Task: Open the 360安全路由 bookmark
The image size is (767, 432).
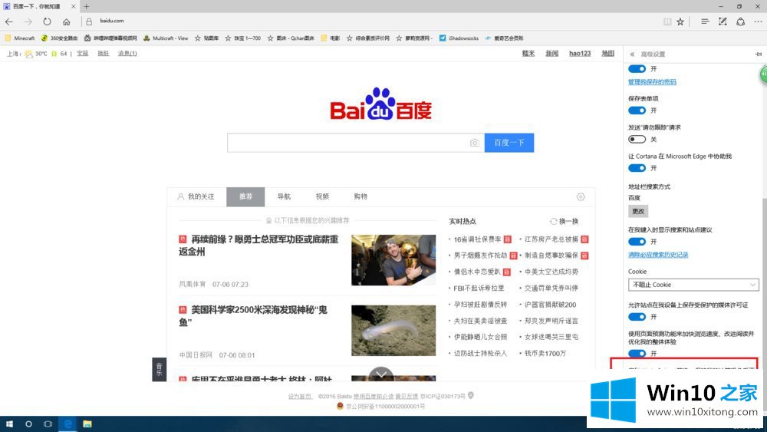Action: coord(59,38)
